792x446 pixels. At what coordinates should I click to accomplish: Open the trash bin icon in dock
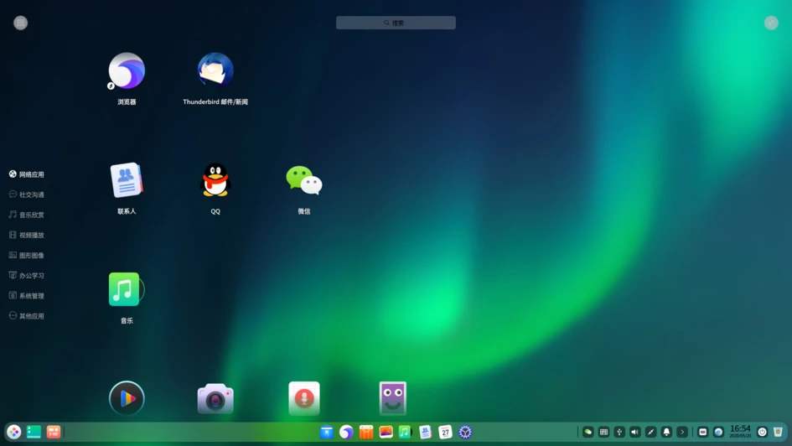point(778,433)
